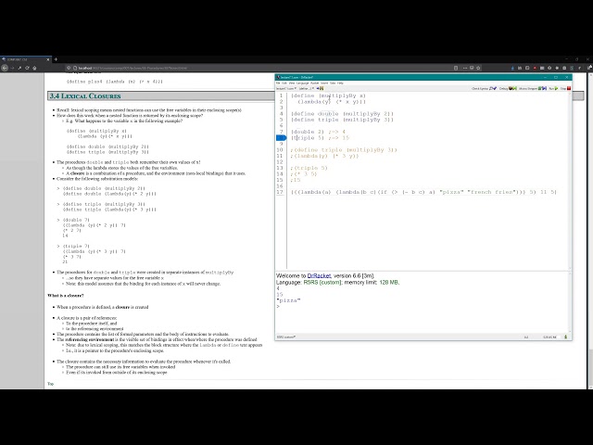Click the Top link at the bottom of the page
Viewport: 593px width, 445px height.
(x=50, y=384)
